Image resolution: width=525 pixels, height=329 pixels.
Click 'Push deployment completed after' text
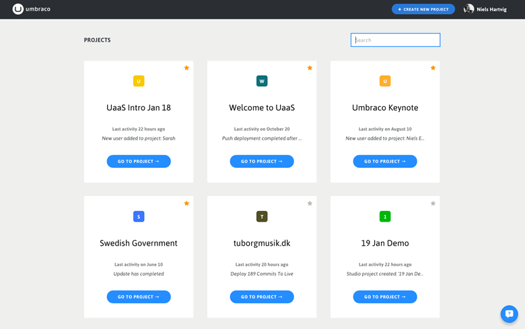262,138
